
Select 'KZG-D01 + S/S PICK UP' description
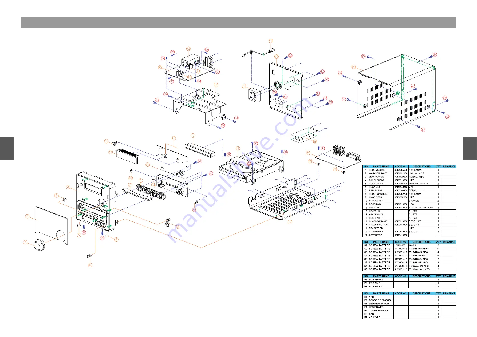421,208
